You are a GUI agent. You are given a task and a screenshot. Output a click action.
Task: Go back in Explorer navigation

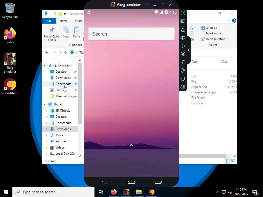click(x=47, y=53)
